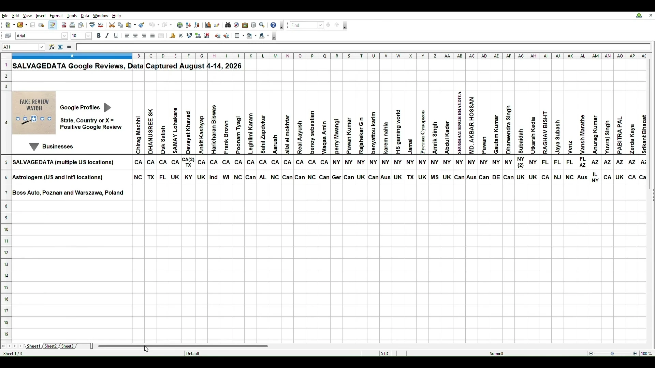Insert Chart icon
The height and width of the screenshot is (368, 655).
(x=208, y=25)
